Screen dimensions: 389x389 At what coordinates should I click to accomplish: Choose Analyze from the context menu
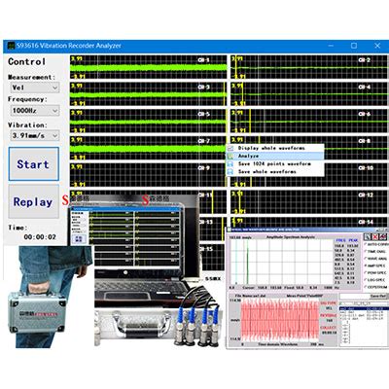click(x=275, y=156)
